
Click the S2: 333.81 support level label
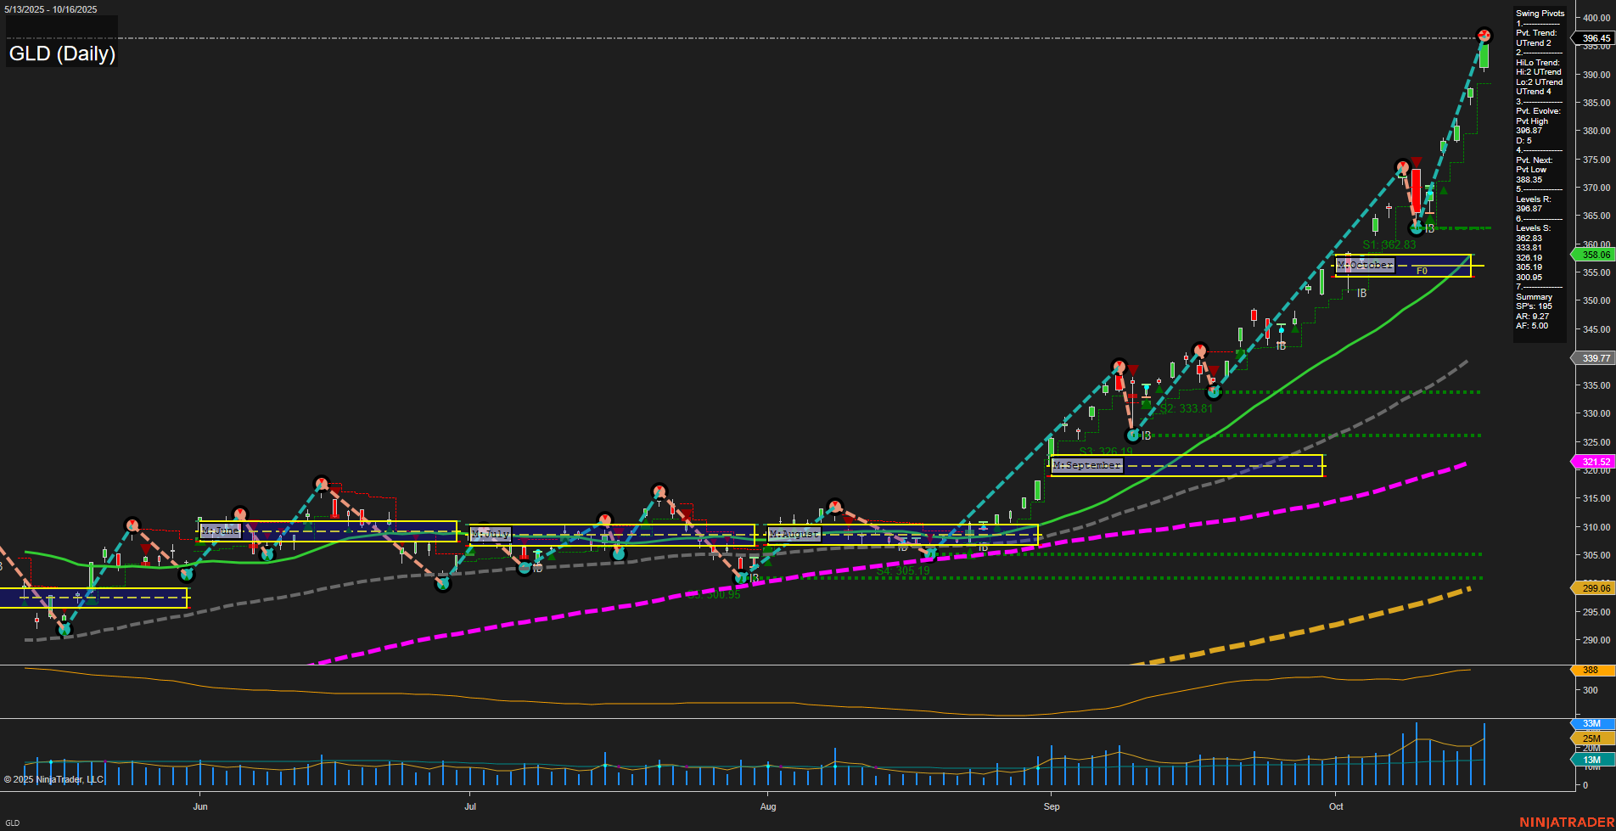tap(1187, 409)
